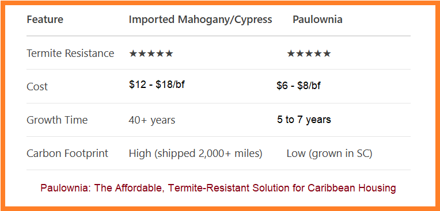Click the Feature column header
The image size is (440, 211).
coord(45,20)
